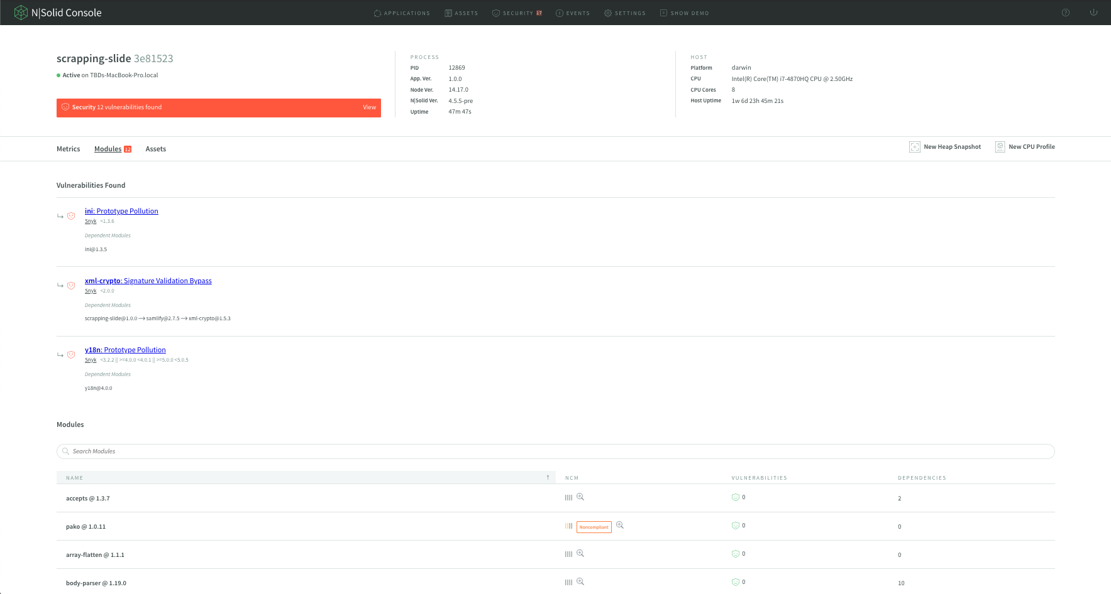
Task: Open the Assets navigation item
Action: [x=462, y=13]
